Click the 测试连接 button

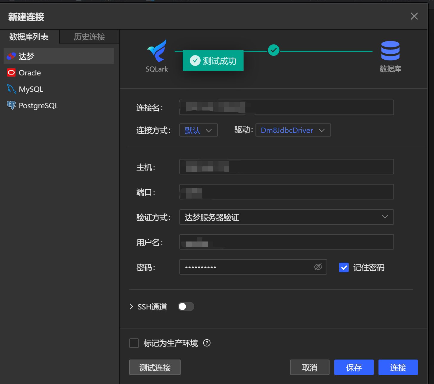pyautogui.click(x=155, y=367)
